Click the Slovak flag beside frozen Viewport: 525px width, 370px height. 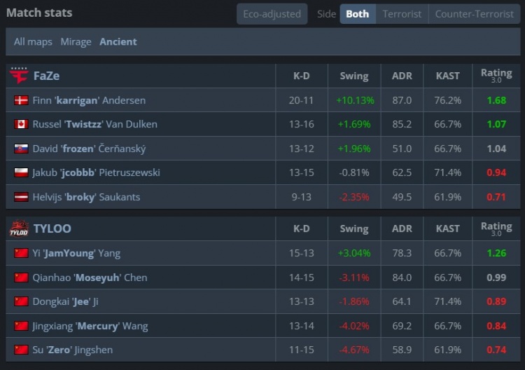21,149
